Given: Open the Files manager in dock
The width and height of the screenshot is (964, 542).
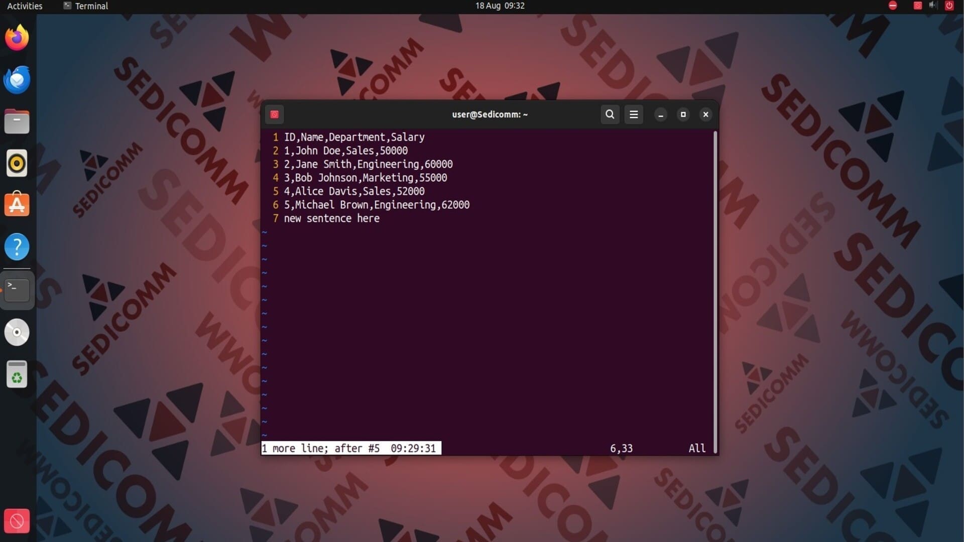Looking at the screenshot, I should (x=17, y=122).
